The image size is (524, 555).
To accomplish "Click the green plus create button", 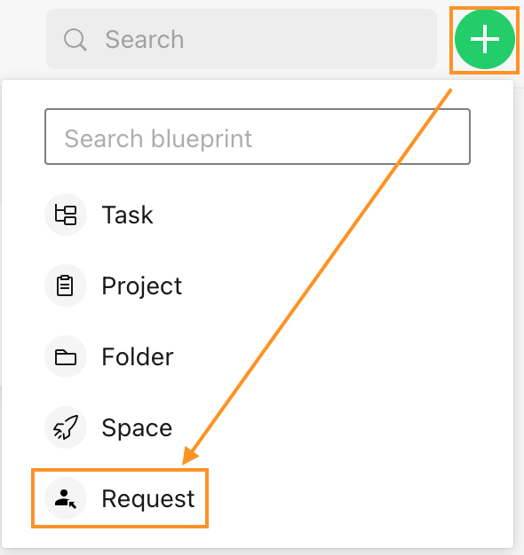I will pyautogui.click(x=484, y=39).
